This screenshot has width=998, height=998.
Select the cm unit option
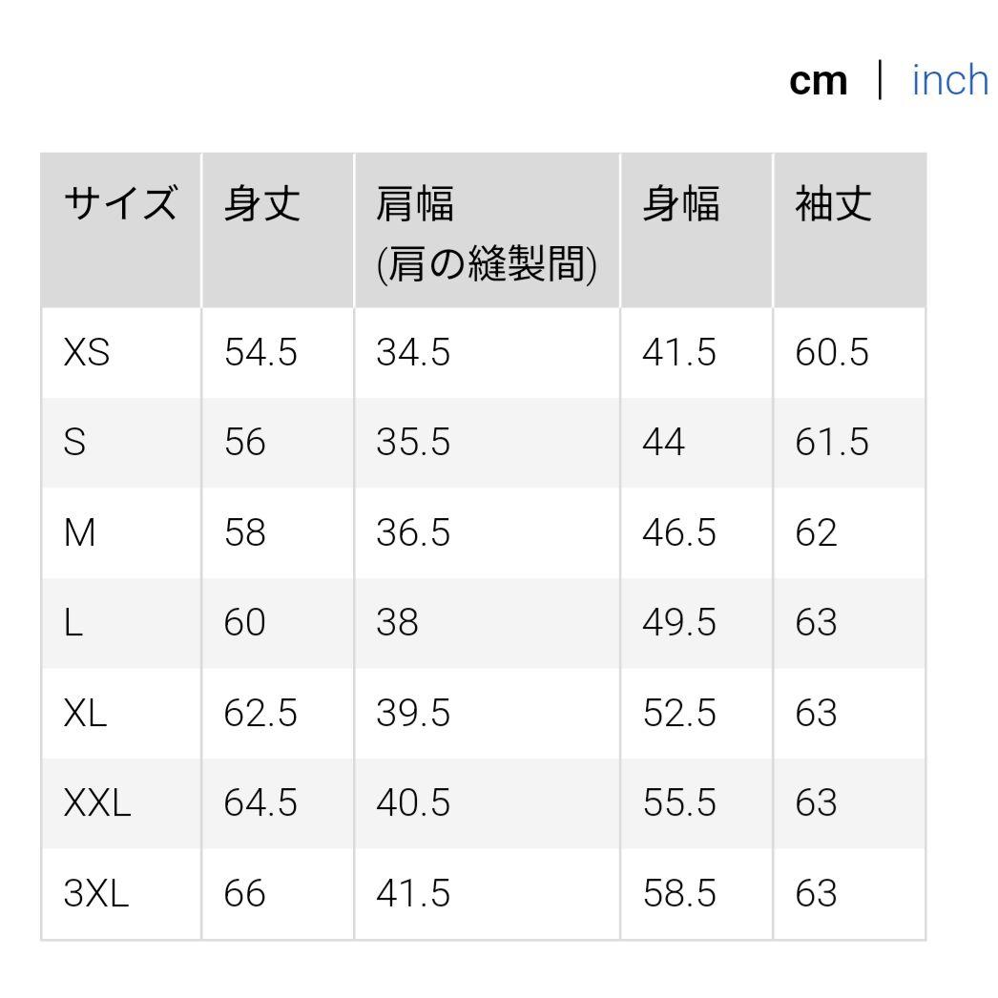coord(818,81)
